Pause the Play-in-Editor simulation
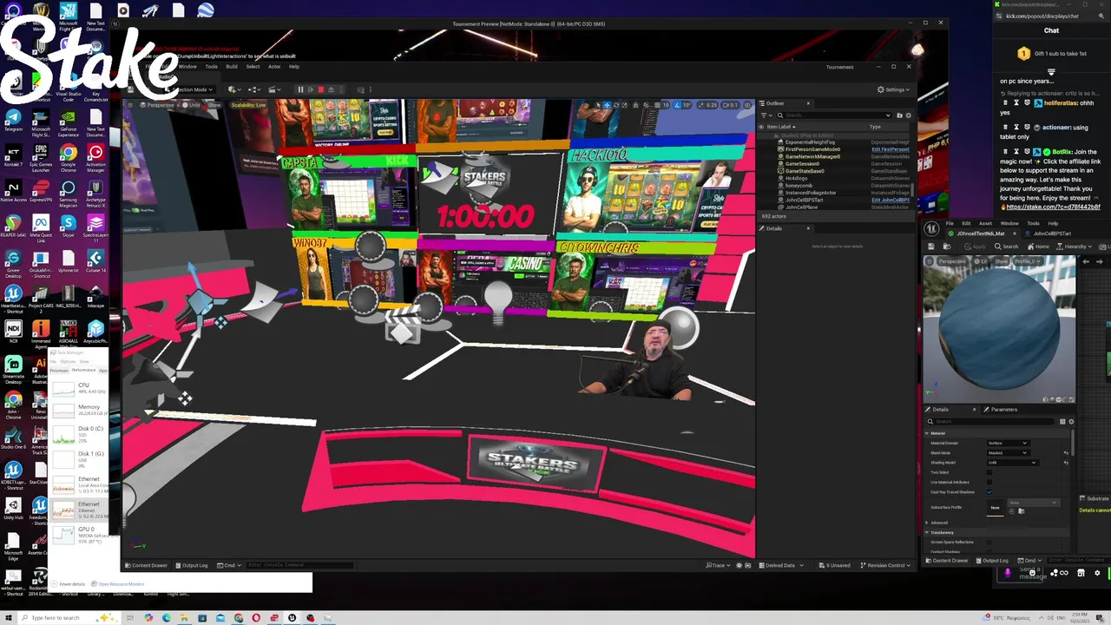This screenshot has width=1111, height=625. point(300,89)
